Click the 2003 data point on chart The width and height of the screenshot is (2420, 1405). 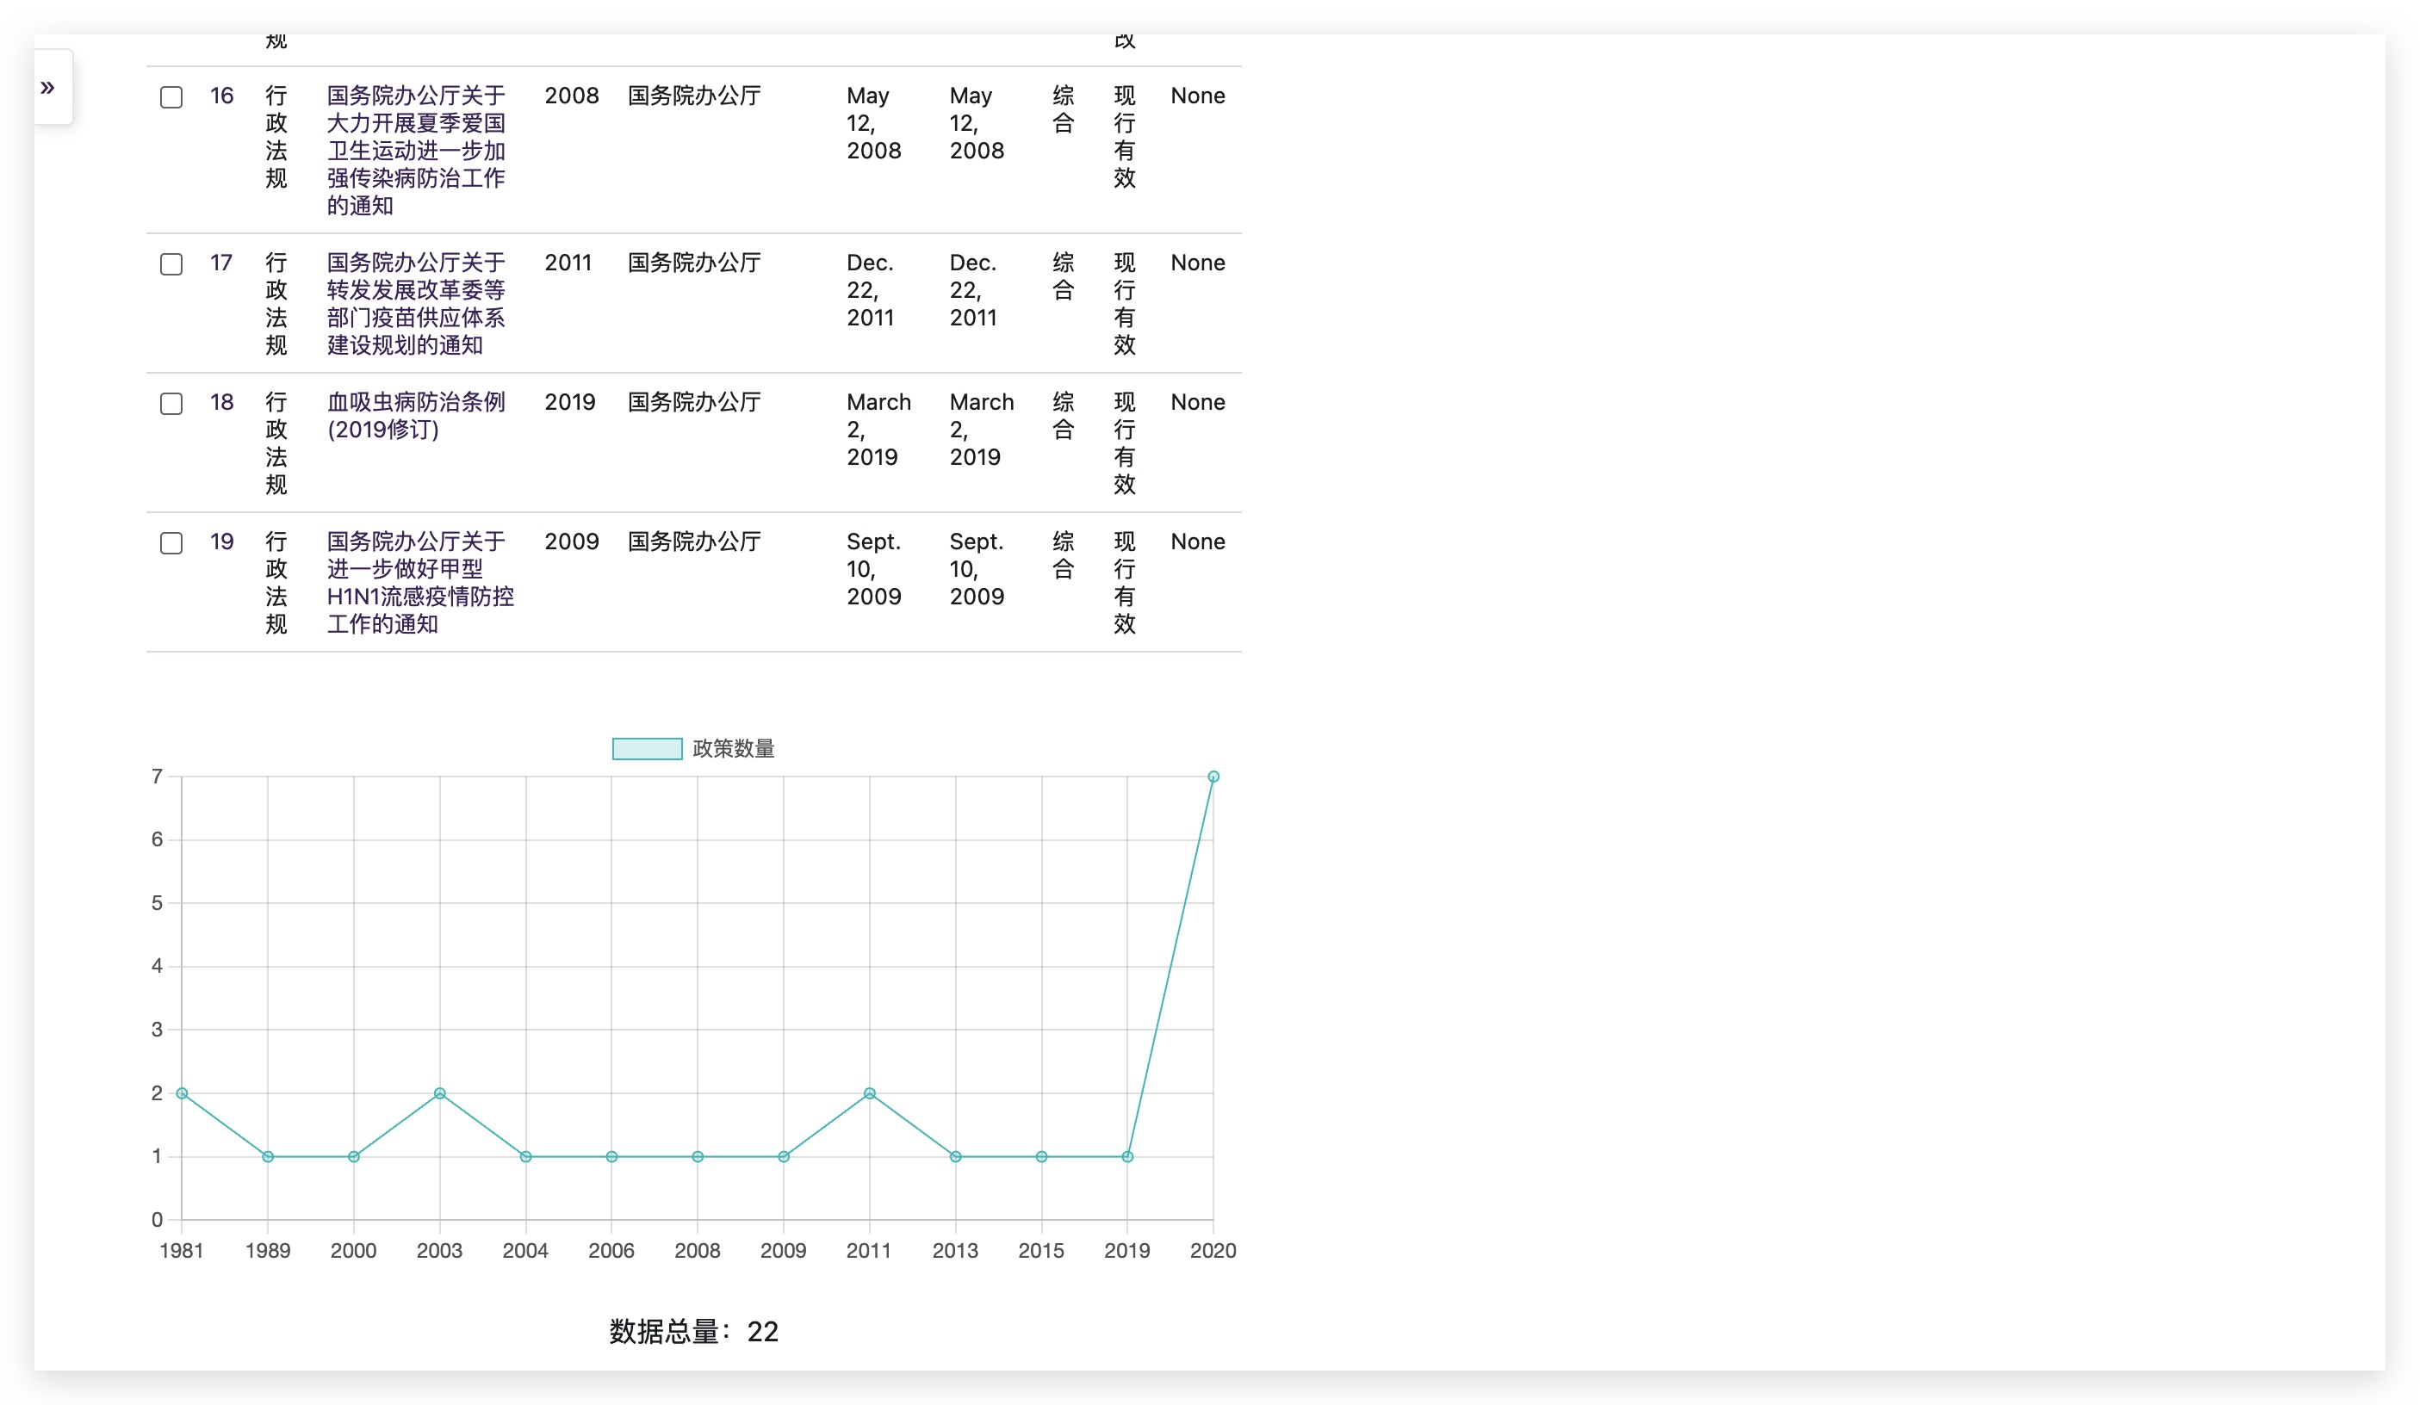point(440,1093)
